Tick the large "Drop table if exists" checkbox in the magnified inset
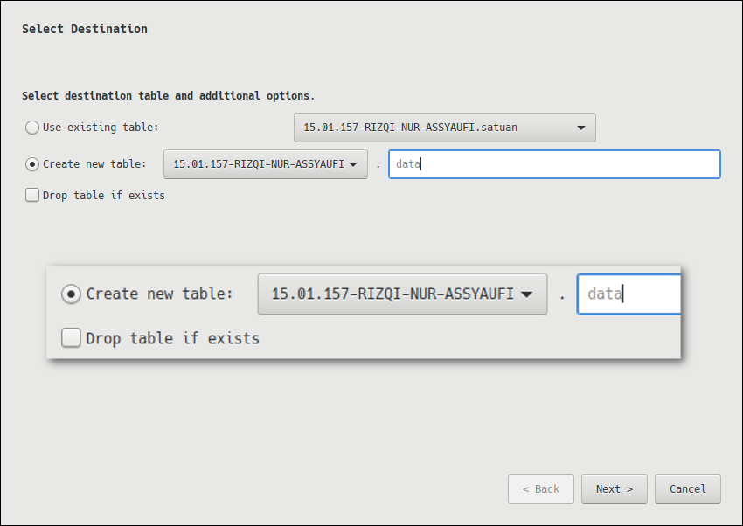743x526 pixels. click(71, 338)
